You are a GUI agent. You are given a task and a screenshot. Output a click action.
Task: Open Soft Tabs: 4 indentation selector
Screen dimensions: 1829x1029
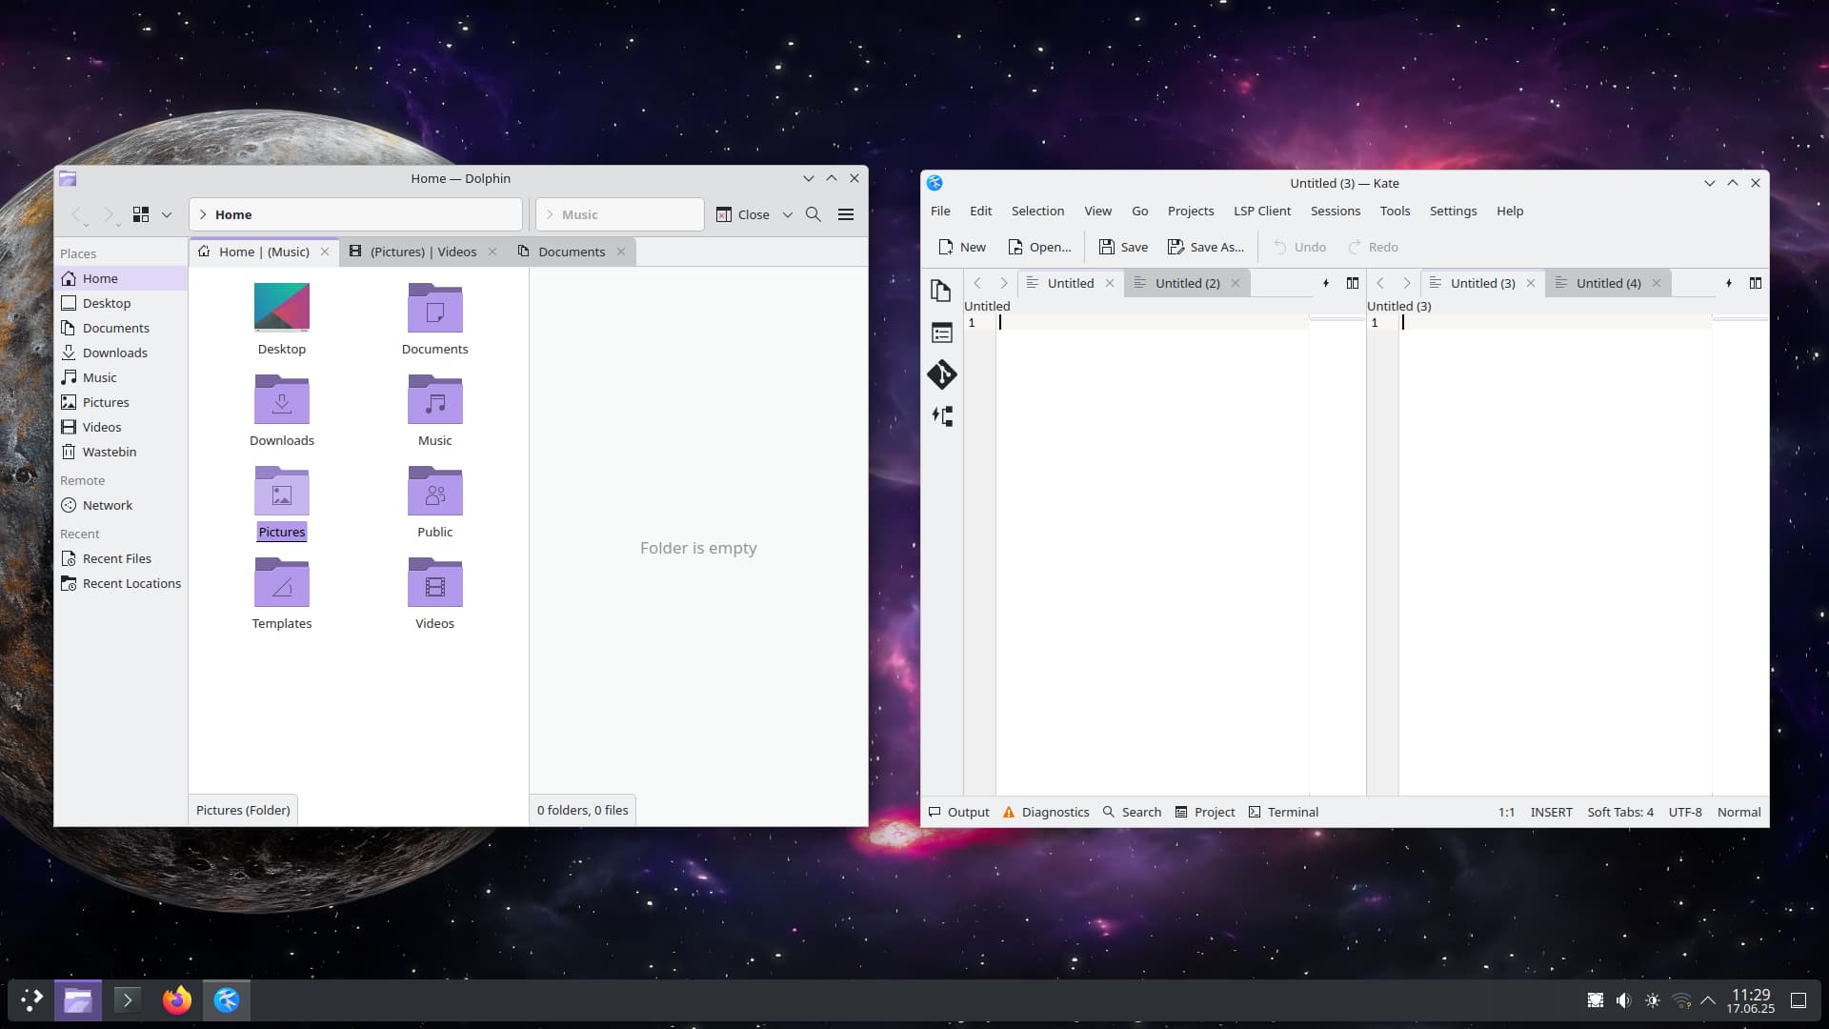click(x=1619, y=812)
